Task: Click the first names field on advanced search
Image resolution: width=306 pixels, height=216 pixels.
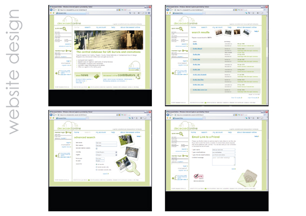Action: [106, 145]
